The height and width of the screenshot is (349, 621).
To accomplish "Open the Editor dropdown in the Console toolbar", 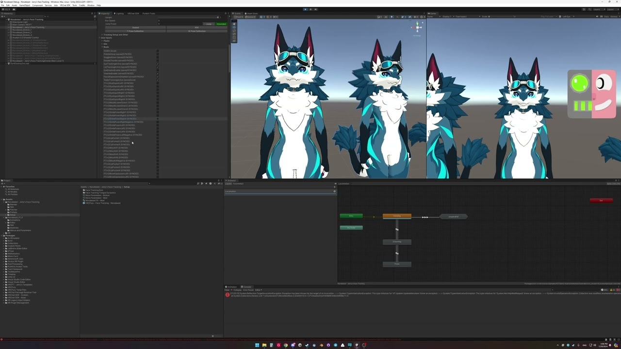I will pyautogui.click(x=259, y=290).
